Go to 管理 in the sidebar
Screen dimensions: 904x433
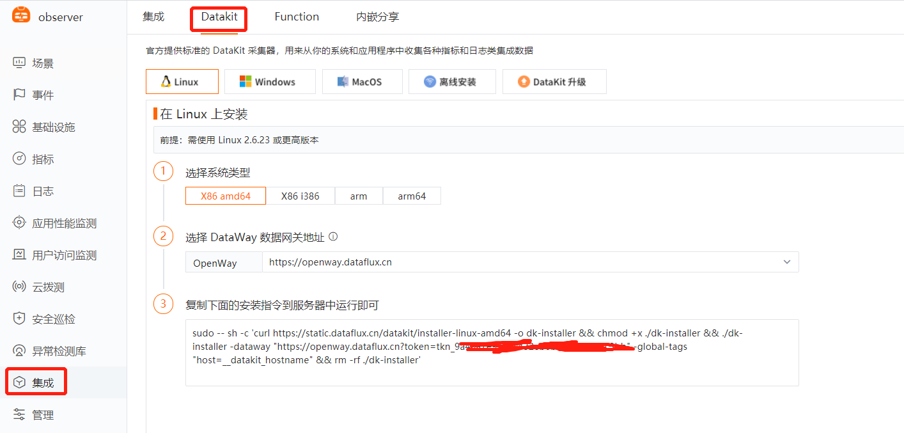pos(43,415)
